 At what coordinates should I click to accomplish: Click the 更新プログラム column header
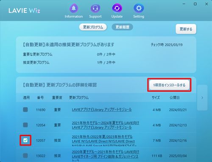pos(79,98)
